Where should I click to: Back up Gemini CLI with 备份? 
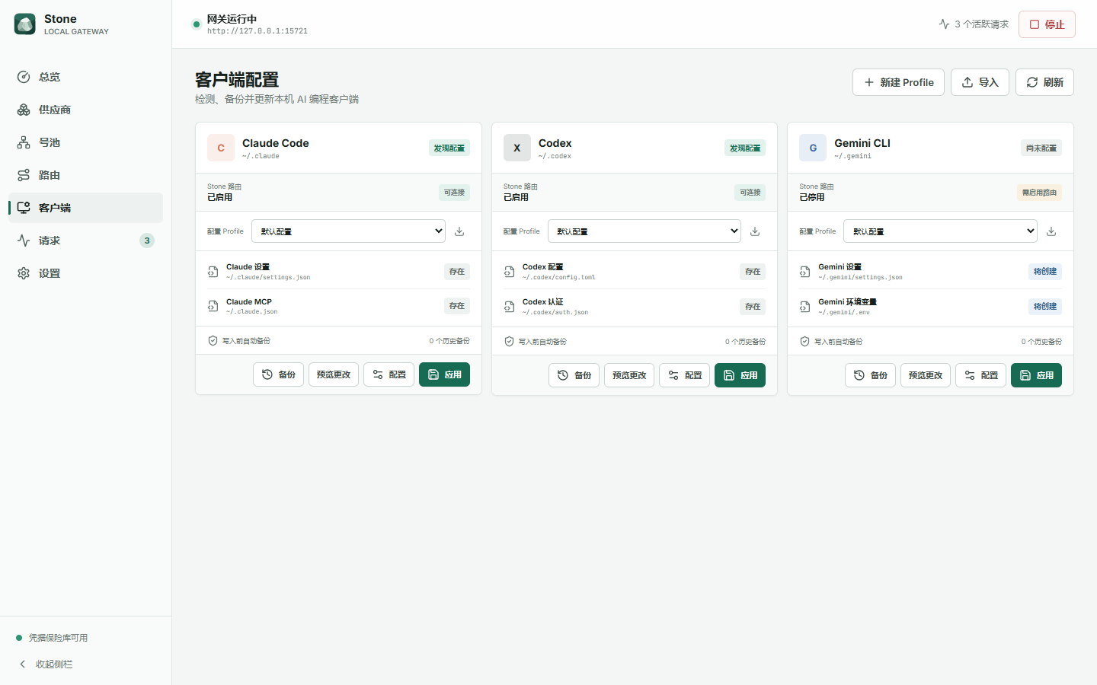click(x=870, y=375)
